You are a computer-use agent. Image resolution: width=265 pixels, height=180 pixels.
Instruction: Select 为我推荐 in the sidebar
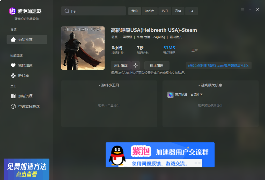click(x=27, y=39)
